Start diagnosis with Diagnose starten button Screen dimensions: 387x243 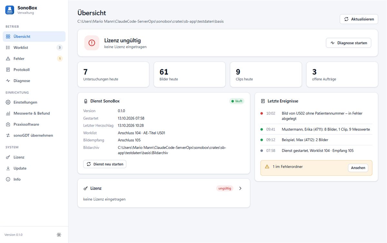click(x=349, y=43)
